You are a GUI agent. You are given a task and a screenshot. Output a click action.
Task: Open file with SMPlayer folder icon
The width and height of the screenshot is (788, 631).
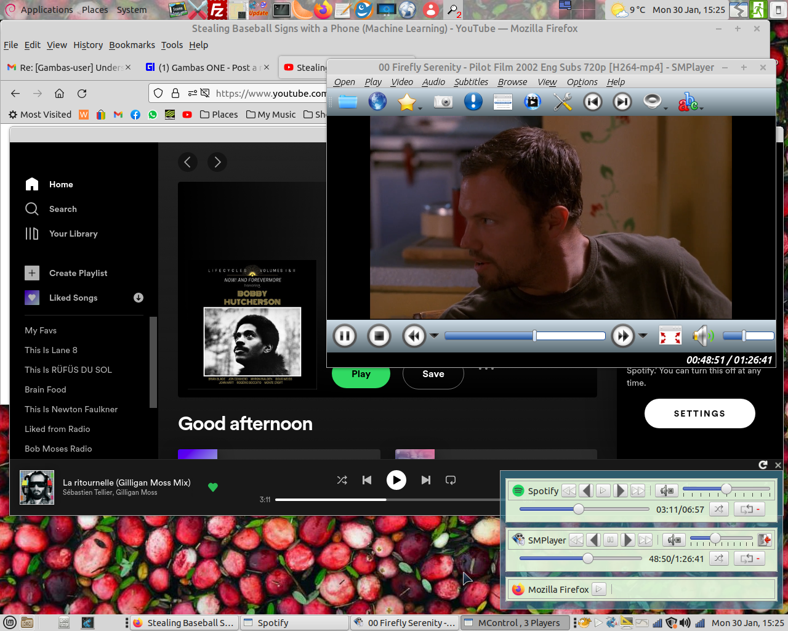[348, 102]
